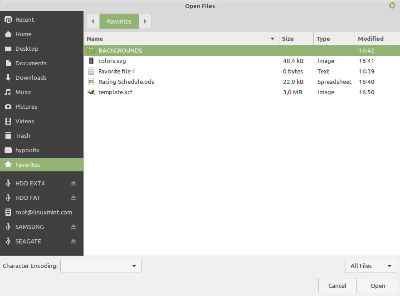Click the SEAGATE USB drive icon
The image size is (400, 296).
pos(8,241)
